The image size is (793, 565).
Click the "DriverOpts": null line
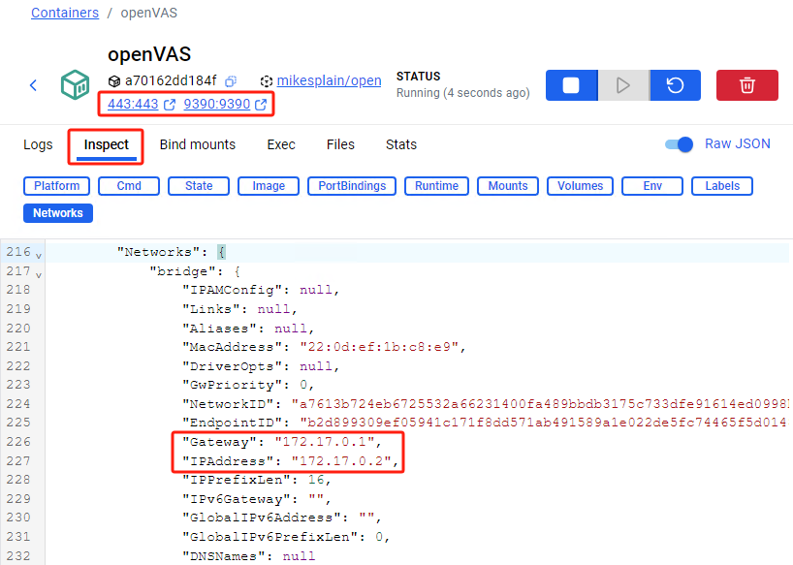pos(261,366)
